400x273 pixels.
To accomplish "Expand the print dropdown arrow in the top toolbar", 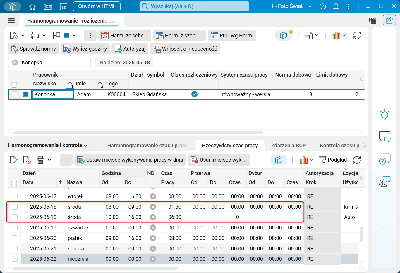I will (x=44, y=36).
